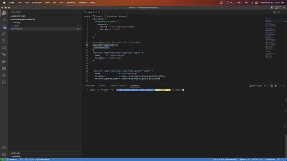Switch to the Problems panel tab
This screenshot has width=287, height=161.
point(90,85)
